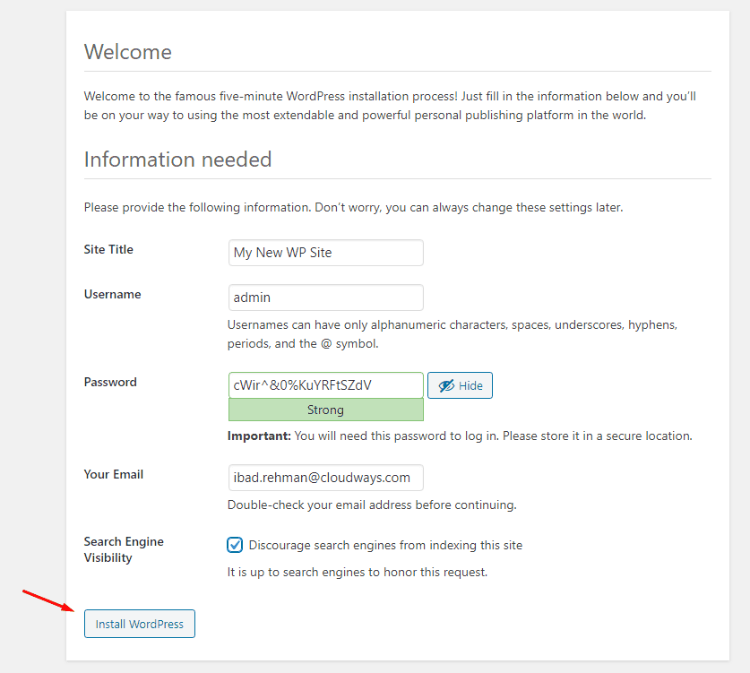The image size is (750, 673).
Task: Click the Install WordPress button
Action: (140, 624)
